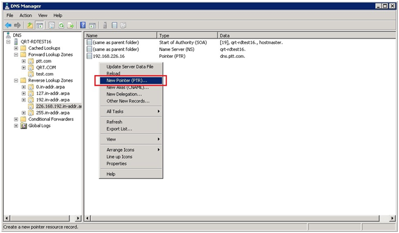The height and width of the screenshot is (233, 399).
Task: Expand the Global Logs node
Action: coord(16,126)
